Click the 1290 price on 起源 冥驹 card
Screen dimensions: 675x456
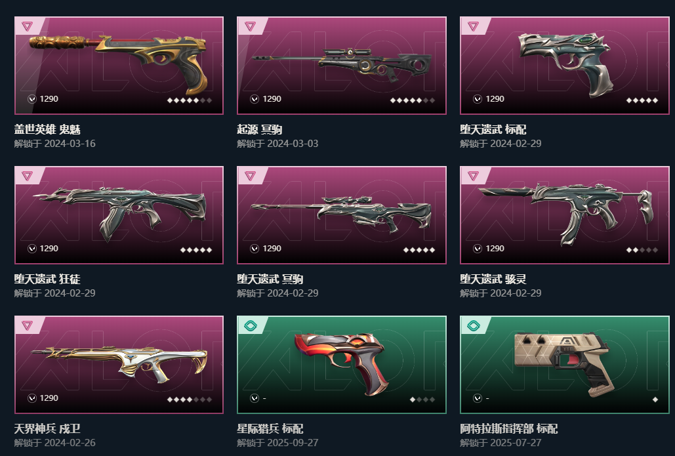tap(272, 99)
